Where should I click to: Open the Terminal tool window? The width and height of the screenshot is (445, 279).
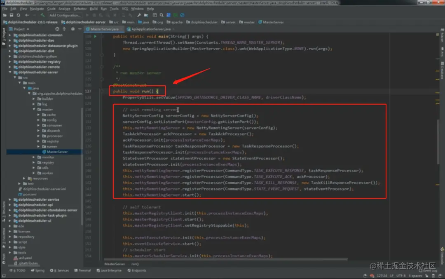click(x=82, y=270)
